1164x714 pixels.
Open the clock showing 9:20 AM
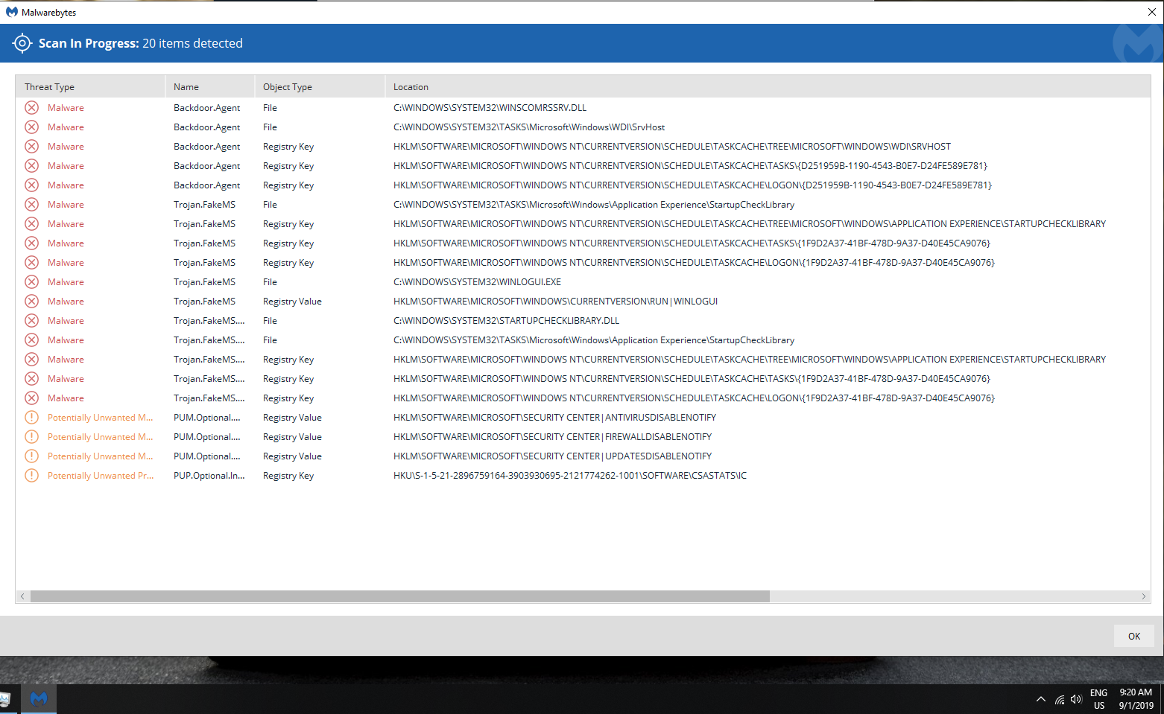click(x=1136, y=699)
